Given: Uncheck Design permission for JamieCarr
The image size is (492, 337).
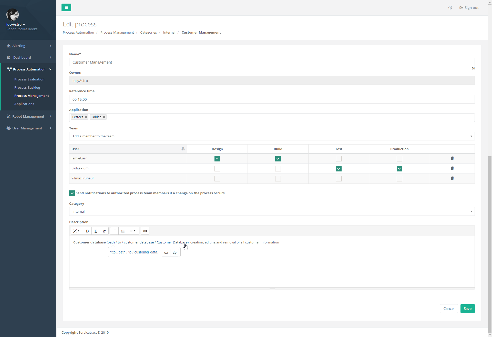Looking at the screenshot, I should tap(217, 158).
